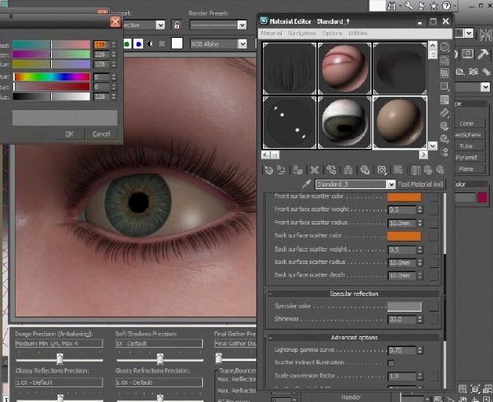Click map button beside Specular color
The image size is (493, 402).
(x=434, y=307)
